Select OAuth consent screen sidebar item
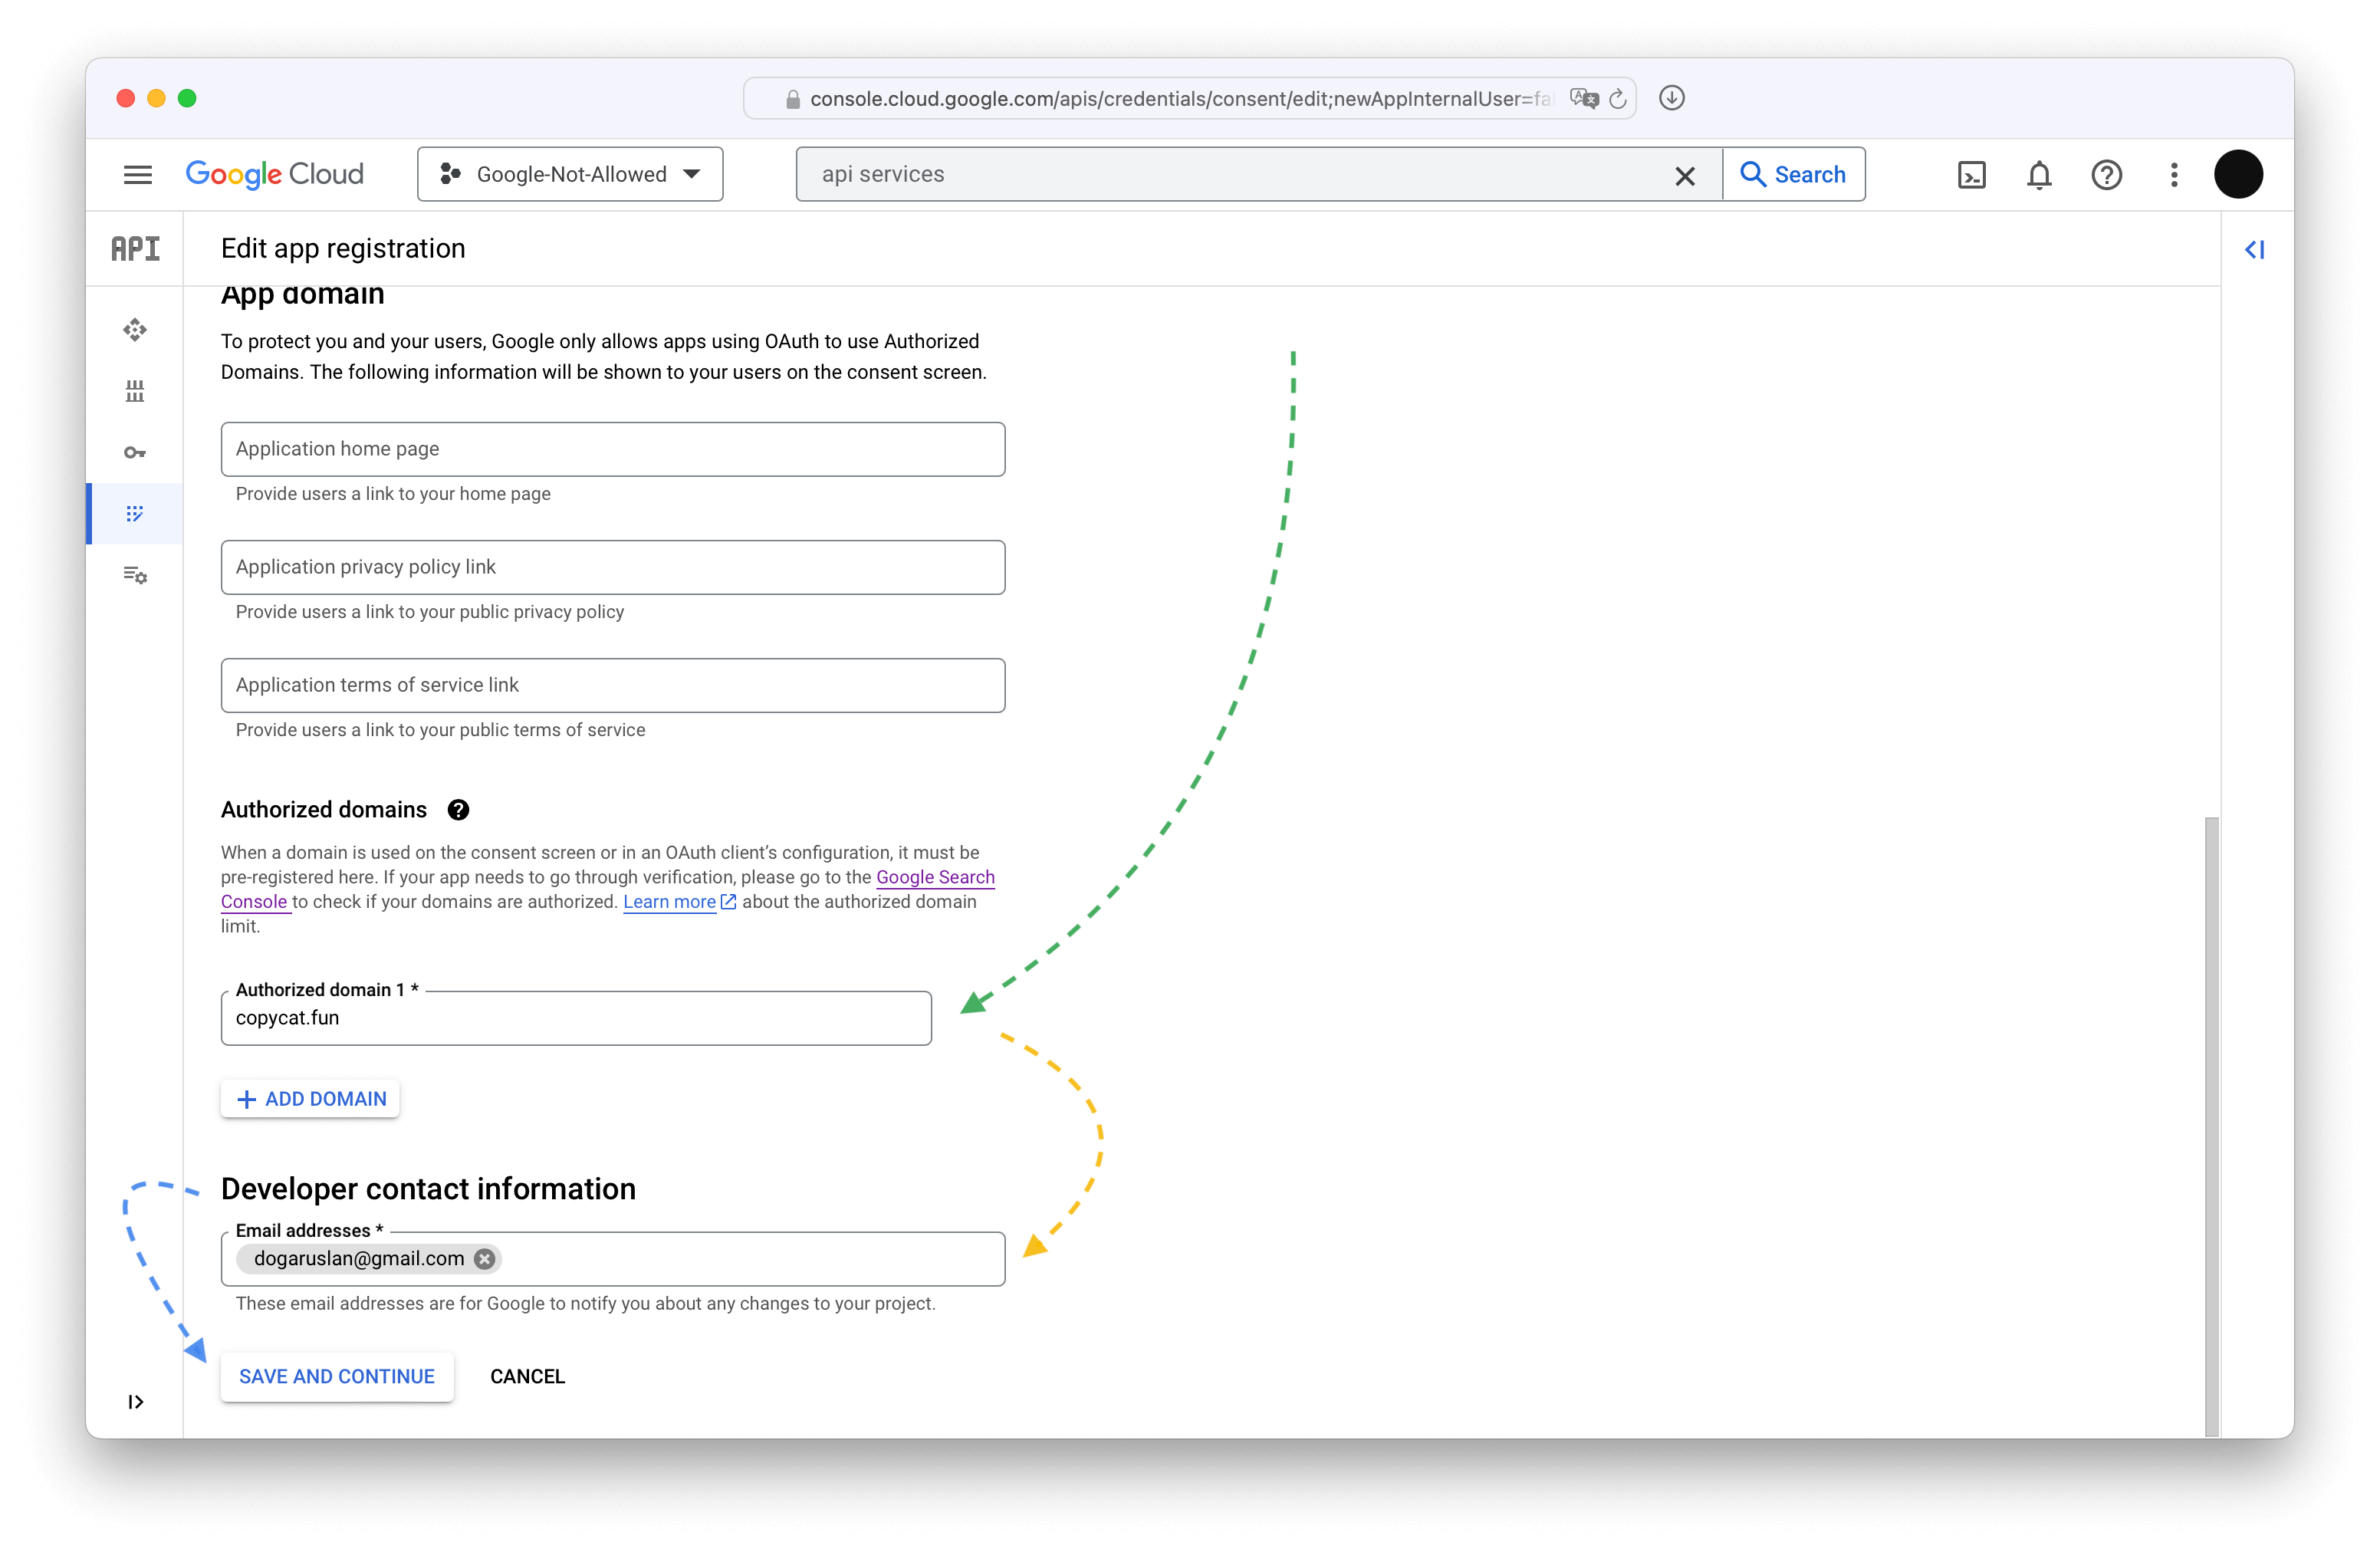 pyautogui.click(x=135, y=514)
